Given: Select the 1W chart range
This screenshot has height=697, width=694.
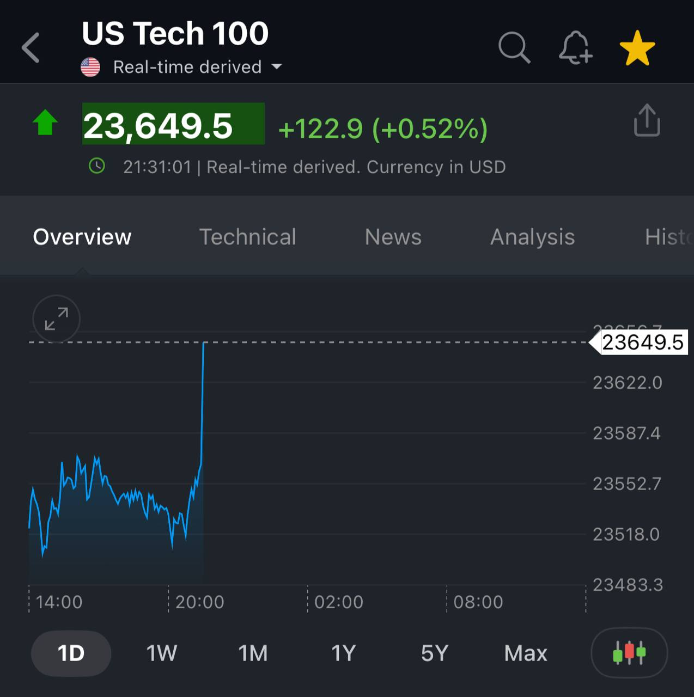Looking at the screenshot, I should 162,653.
